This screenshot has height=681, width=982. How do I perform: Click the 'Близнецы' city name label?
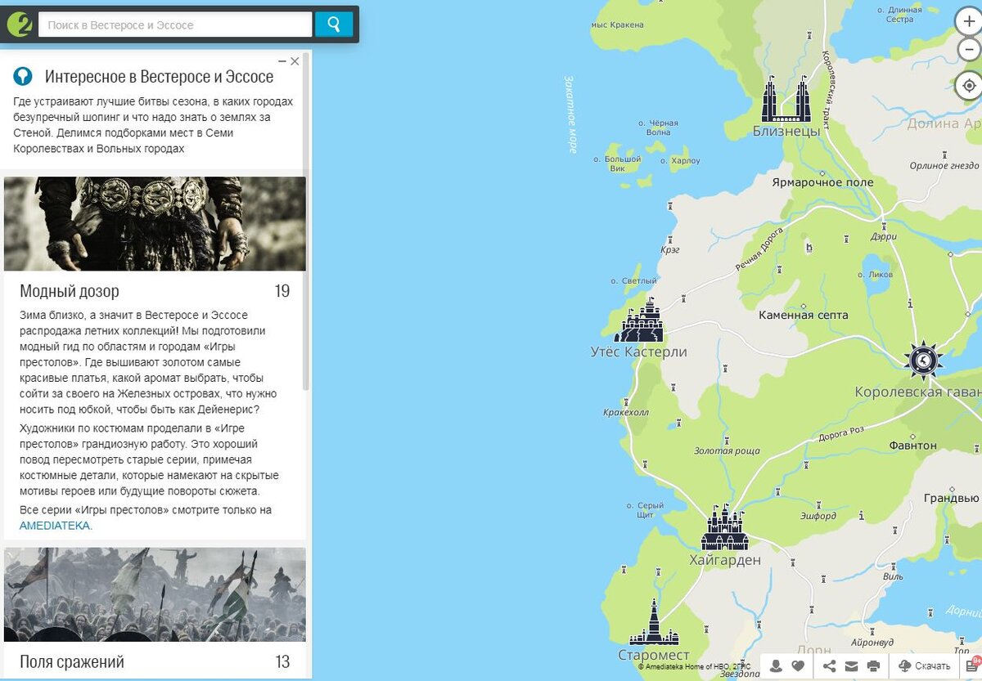[786, 132]
